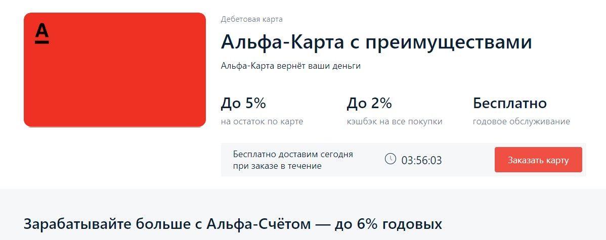Image resolution: width=606 pixels, height=240 pixels.
Task: Click the word преимуществами in the main title
Action: 448,42
